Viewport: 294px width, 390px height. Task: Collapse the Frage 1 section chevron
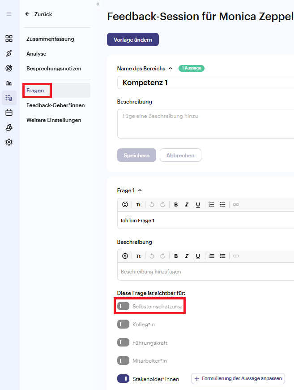[x=140, y=190]
